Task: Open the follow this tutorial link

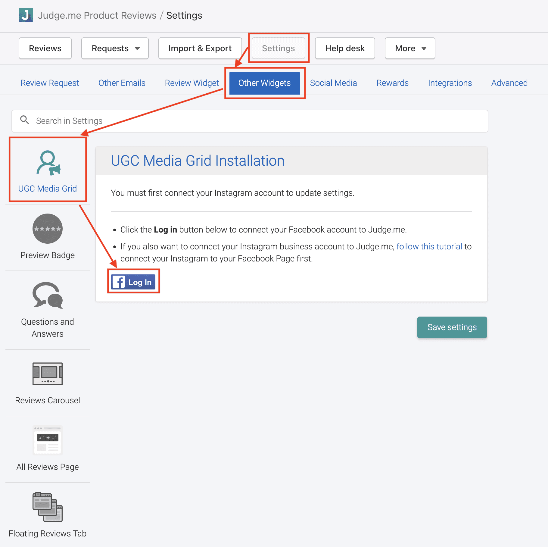Action: (429, 246)
